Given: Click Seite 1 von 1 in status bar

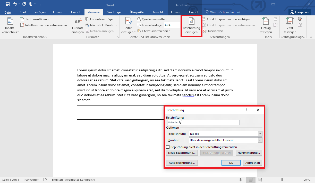Looking at the screenshot, I should [11, 180].
